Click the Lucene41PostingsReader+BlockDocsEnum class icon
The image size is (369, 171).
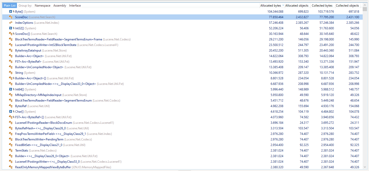click(x=11, y=123)
